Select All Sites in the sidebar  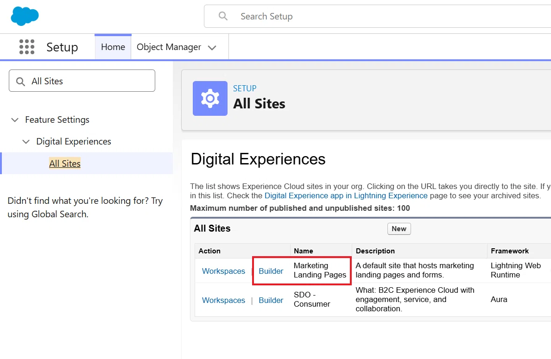point(65,164)
